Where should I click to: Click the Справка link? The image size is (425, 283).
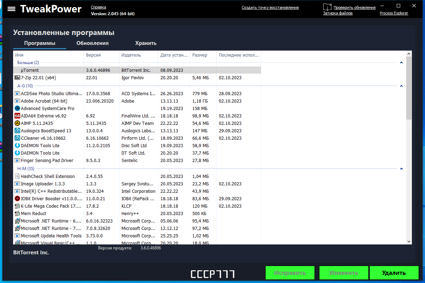coord(98,7)
